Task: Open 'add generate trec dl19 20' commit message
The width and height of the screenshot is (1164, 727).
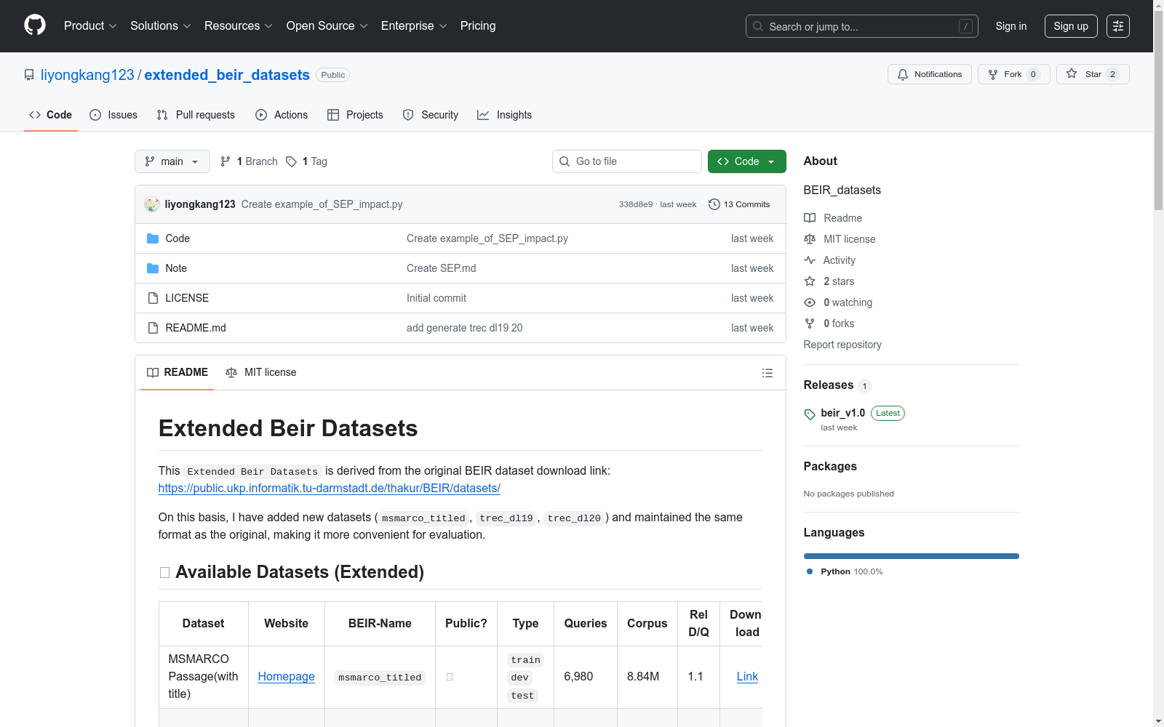Action: 465,328
